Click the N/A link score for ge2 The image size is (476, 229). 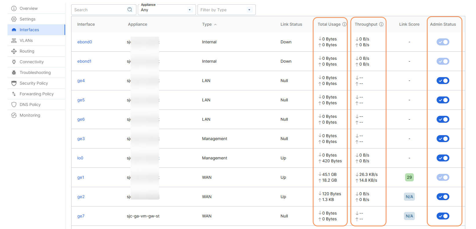click(x=409, y=197)
